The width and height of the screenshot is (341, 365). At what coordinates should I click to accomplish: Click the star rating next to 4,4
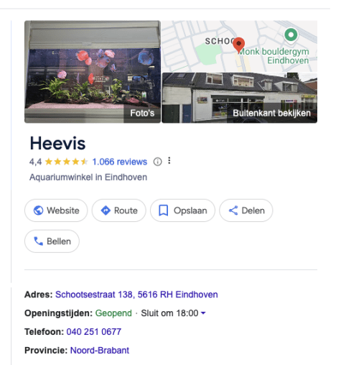coord(66,162)
